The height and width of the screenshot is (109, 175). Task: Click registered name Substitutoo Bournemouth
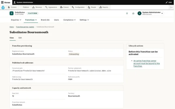23,54
